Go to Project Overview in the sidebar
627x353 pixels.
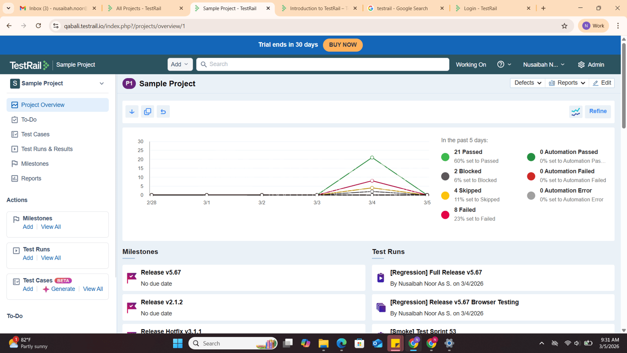57,105
